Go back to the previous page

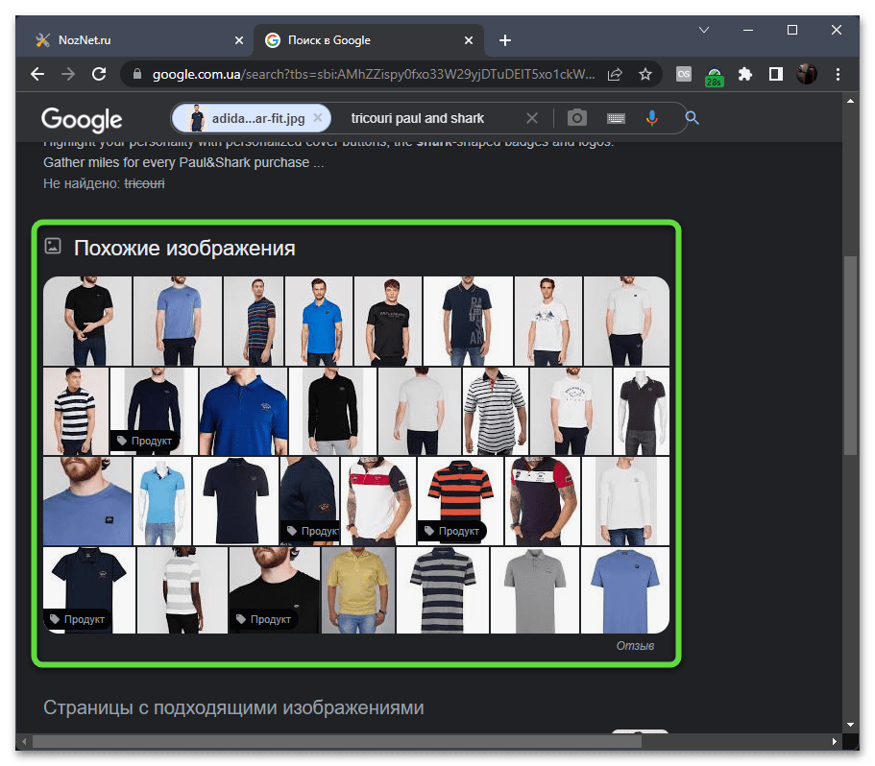coord(36,74)
